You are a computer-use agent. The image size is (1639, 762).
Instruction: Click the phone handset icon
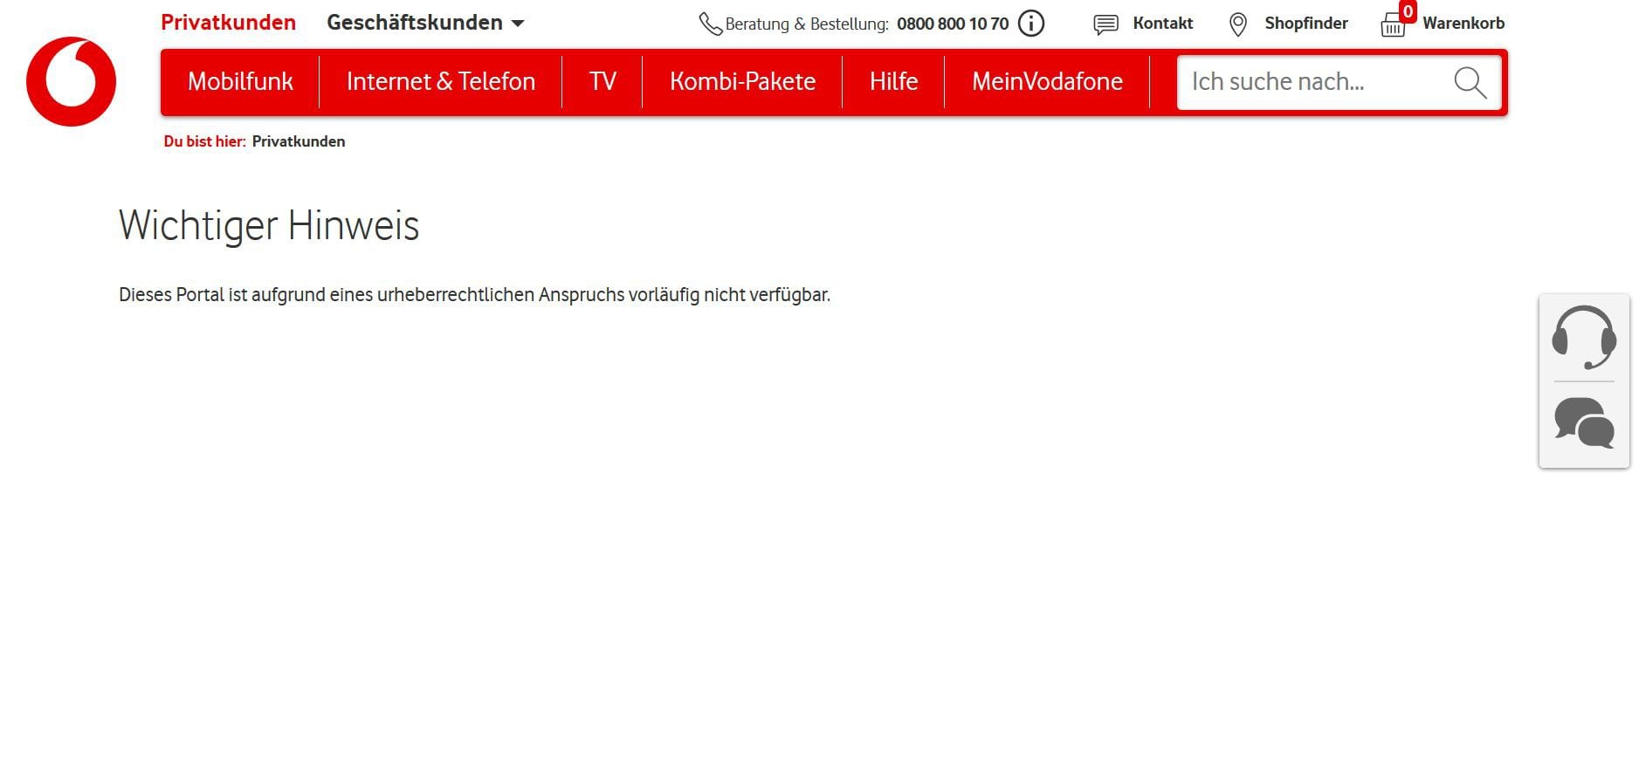pyautogui.click(x=710, y=24)
